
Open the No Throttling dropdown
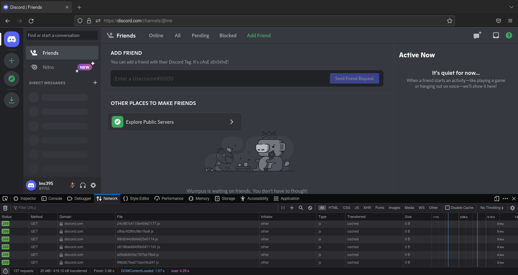pyautogui.click(x=492, y=208)
